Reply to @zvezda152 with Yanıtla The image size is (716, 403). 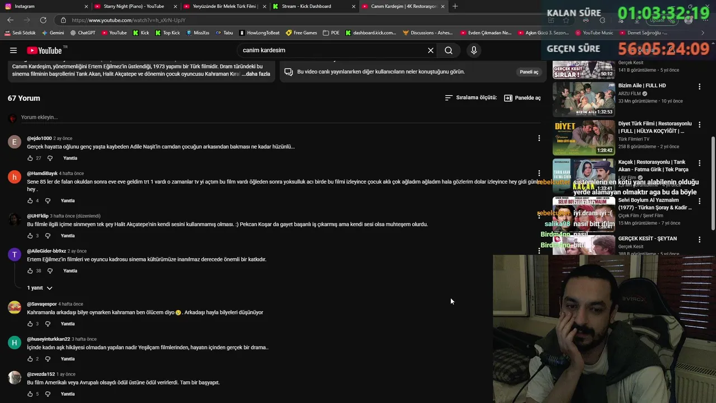coord(68,394)
